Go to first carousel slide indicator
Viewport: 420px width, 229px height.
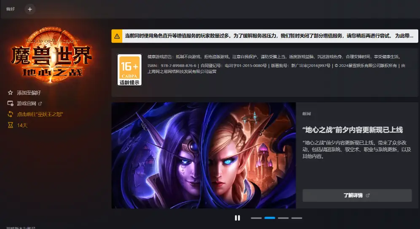tap(256, 218)
